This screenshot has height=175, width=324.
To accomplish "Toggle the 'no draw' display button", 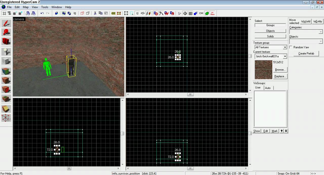I will tap(212, 13).
